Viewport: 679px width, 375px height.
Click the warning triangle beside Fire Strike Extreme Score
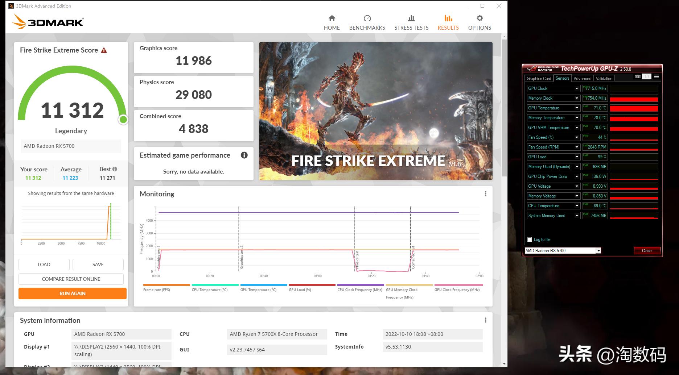104,50
